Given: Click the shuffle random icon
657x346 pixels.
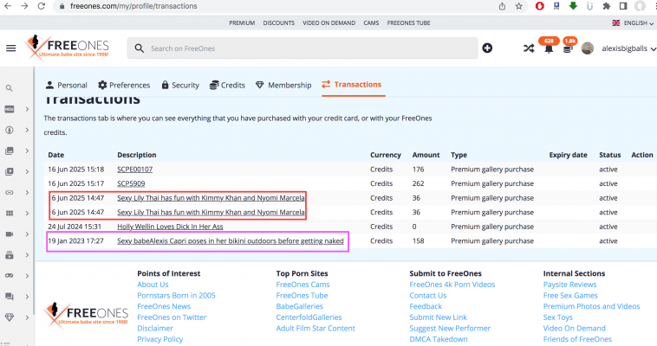Looking at the screenshot, I should [529, 48].
